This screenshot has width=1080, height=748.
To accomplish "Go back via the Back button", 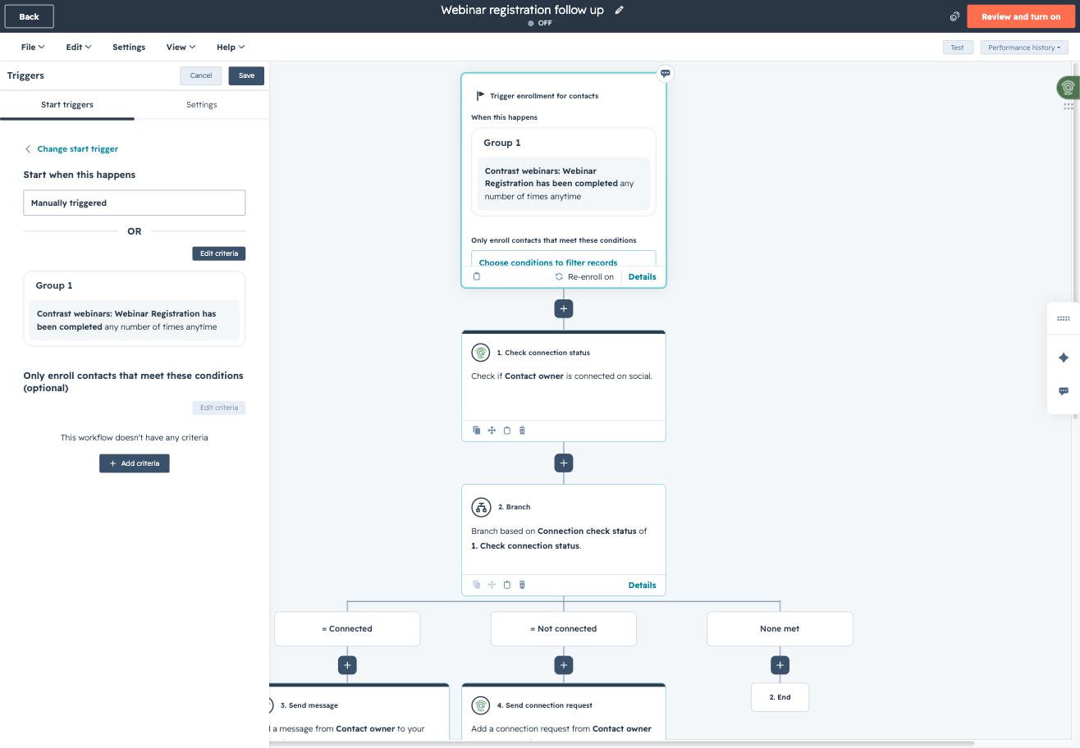I will [29, 16].
